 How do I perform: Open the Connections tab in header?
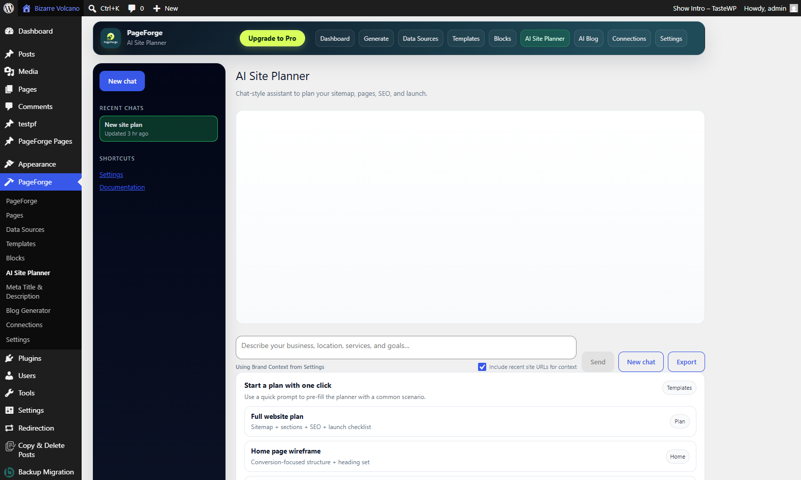pyautogui.click(x=629, y=39)
